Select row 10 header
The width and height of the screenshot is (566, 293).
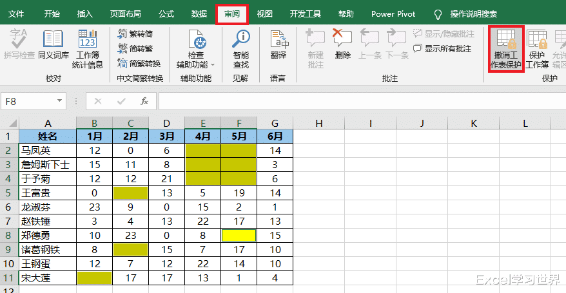point(8,264)
